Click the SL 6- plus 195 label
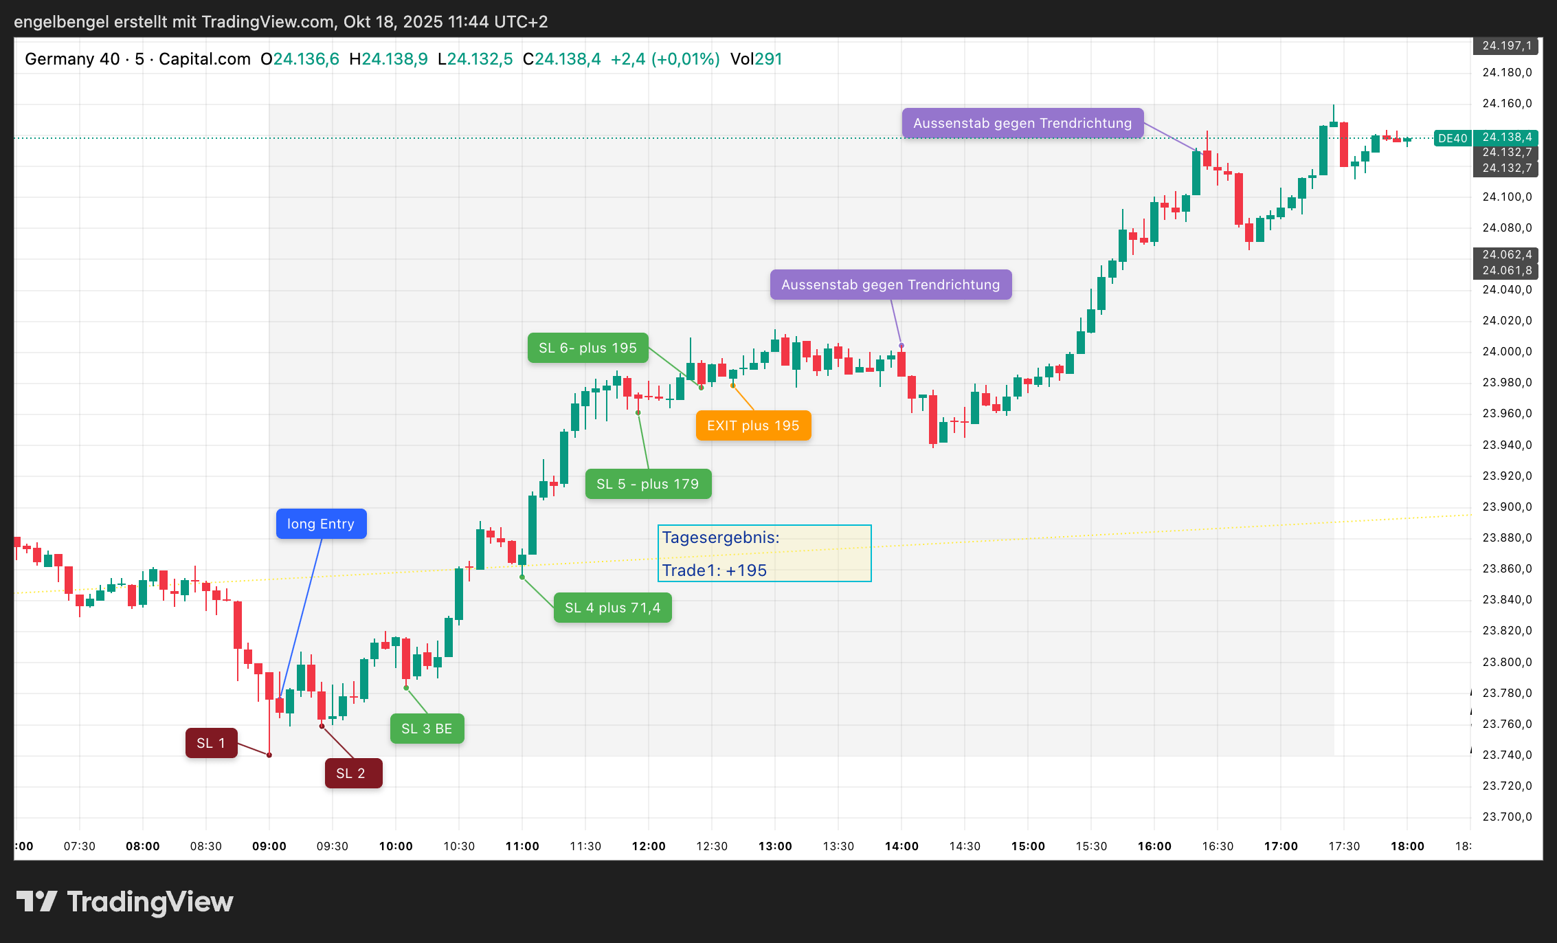The height and width of the screenshot is (943, 1557). click(x=587, y=348)
